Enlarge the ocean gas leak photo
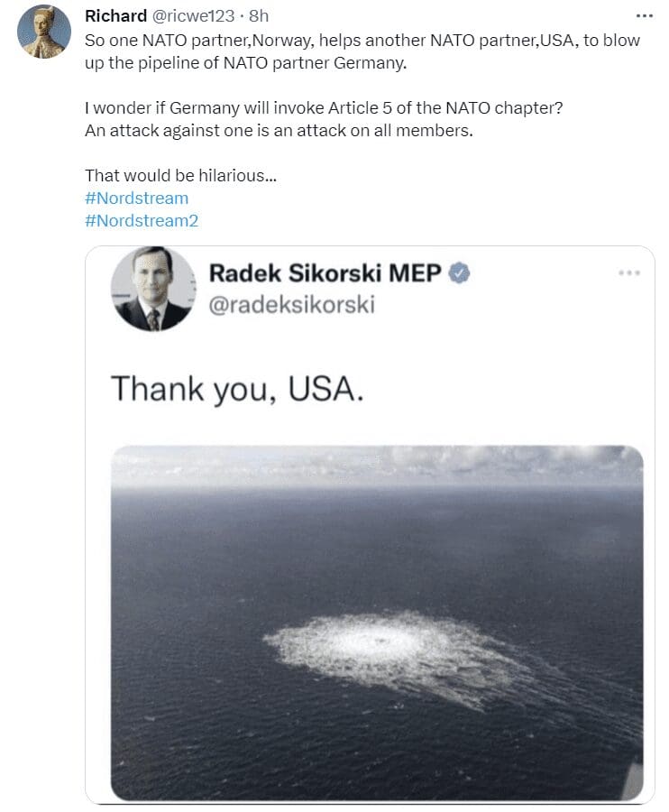Screen dimensions: 669x812 (377, 623)
